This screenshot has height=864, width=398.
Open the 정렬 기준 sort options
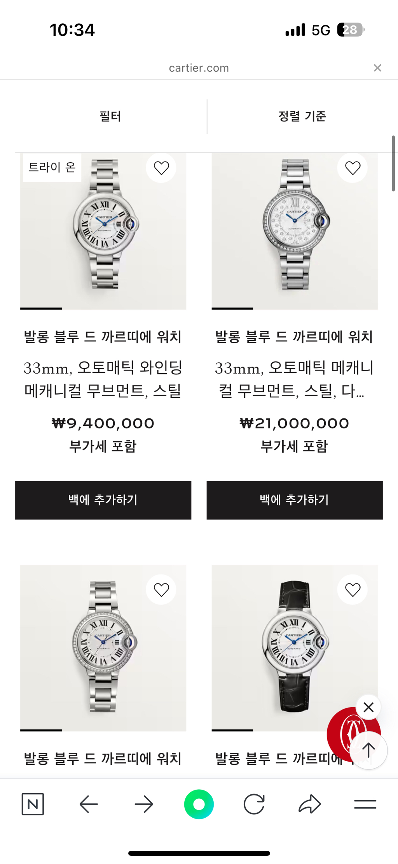tap(302, 116)
